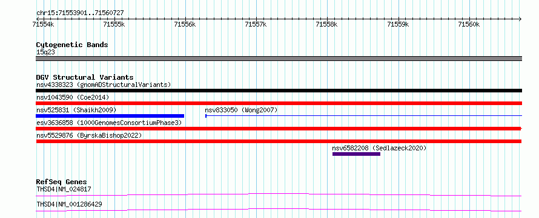Viewport: 539px width, 218px height.
Task: Click the Cytogenetic Bands track heading
Action: pos(72,45)
